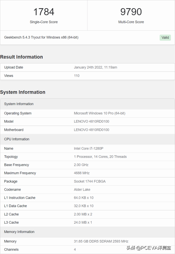The width and height of the screenshot is (175, 254).
Task: Click the Channels label
Action: (11, 249)
